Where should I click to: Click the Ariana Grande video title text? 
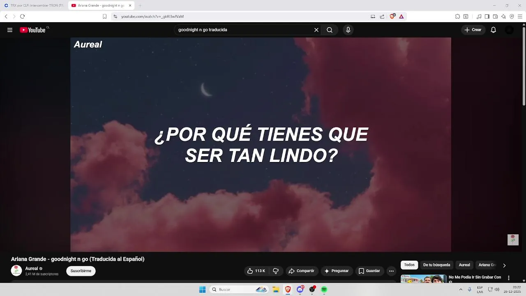pyautogui.click(x=78, y=259)
